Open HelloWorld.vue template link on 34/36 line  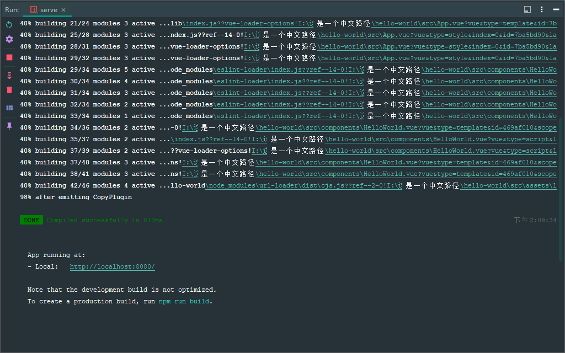(406, 127)
